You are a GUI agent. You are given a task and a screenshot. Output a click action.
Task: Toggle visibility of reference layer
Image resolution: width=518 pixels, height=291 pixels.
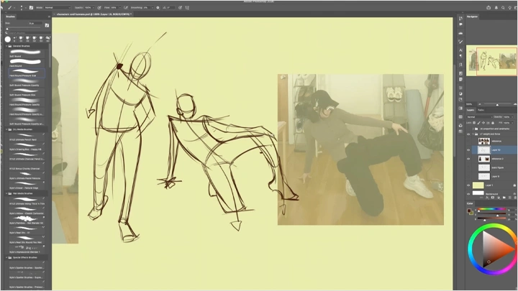[468, 142]
